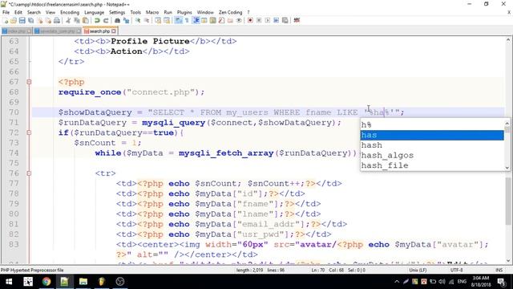Click the Save All toolbar icon
This screenshot has width=513, height=289.
click(x=31, y=21)
